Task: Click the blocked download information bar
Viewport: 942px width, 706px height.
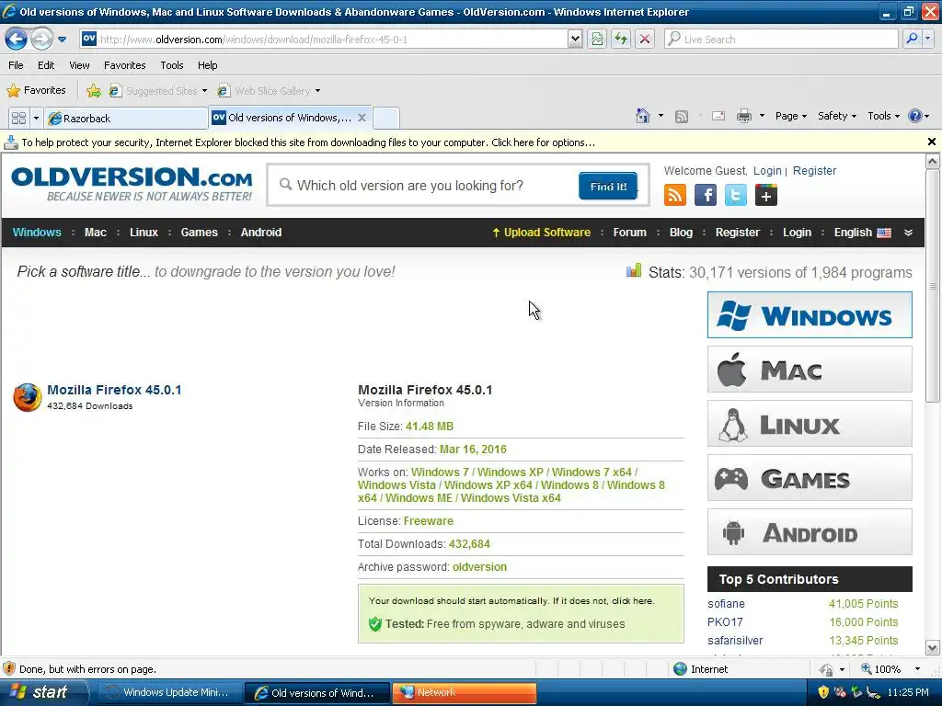Action: click(463, 142)
